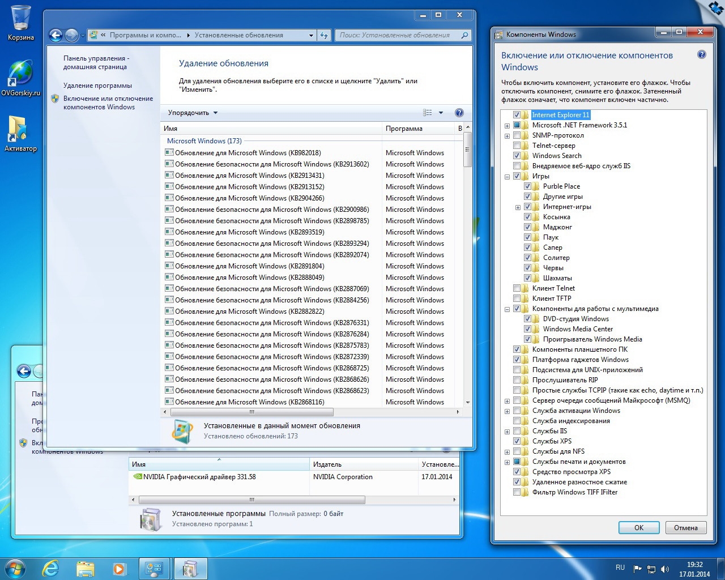Click the vertical scrollbar of the updates list
The image size is (725, 580).
pyautogui.click(x=468, y=150)
